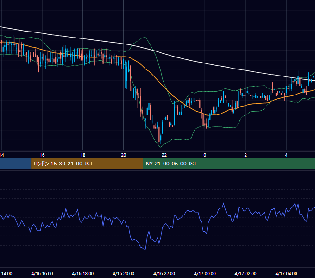The image size is (315, 278).
Task: Click the 4/16 22:00 date label
Action: tap(164, 273)
